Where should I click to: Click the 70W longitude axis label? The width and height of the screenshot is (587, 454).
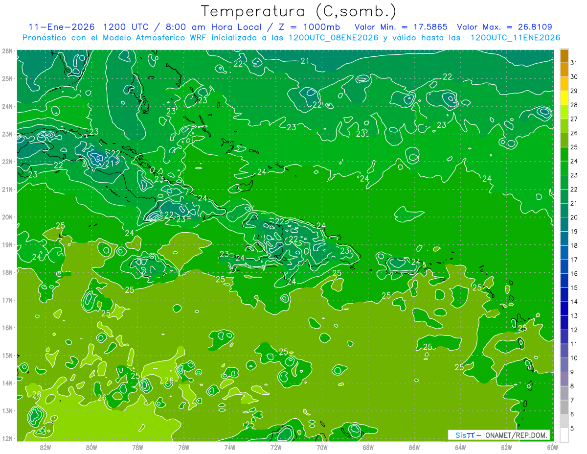tap(322, 447)
